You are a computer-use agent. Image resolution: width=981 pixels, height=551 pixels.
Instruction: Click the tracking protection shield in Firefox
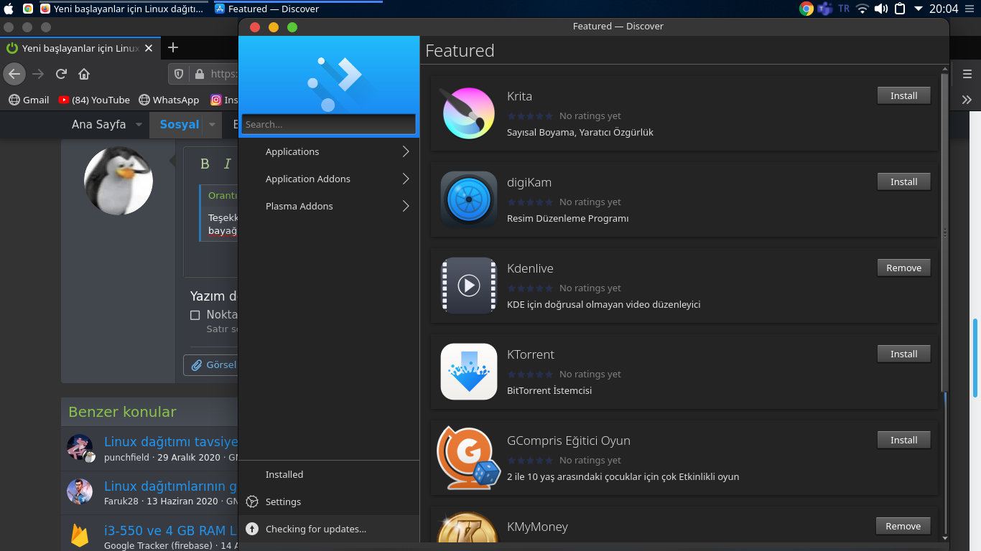click(x=180, y=74)
